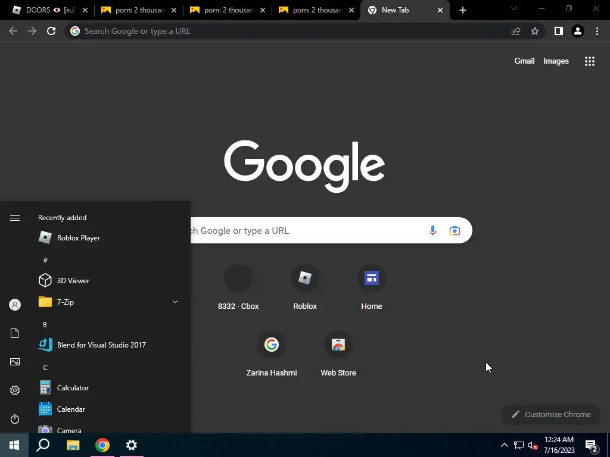Open Chrome side panel icon

[559, 31]
